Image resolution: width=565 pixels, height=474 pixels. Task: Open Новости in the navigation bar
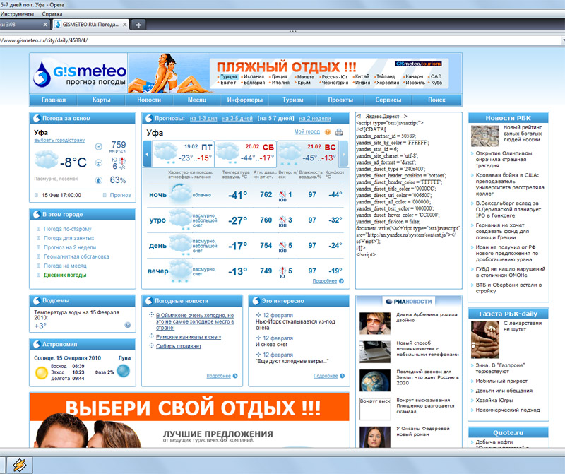[149, 100]
